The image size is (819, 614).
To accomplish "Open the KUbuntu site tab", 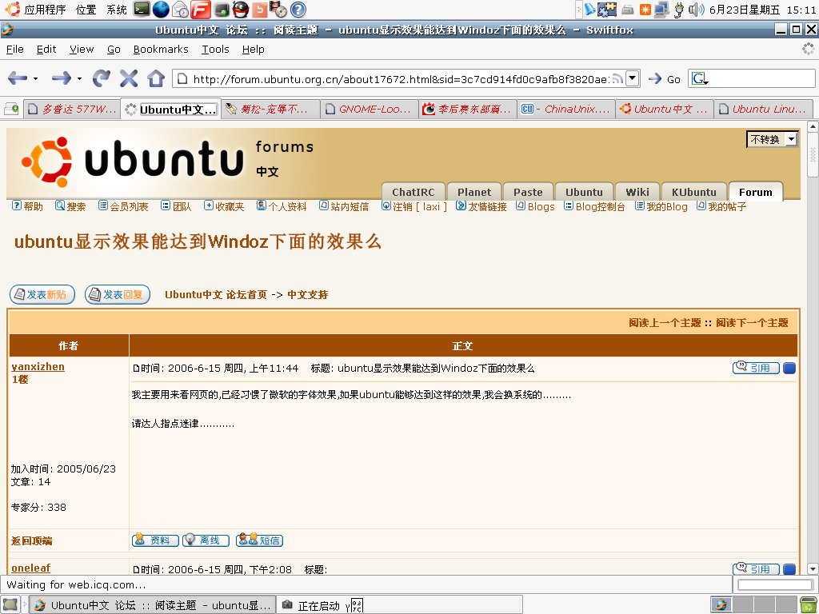I will [693, 192].
